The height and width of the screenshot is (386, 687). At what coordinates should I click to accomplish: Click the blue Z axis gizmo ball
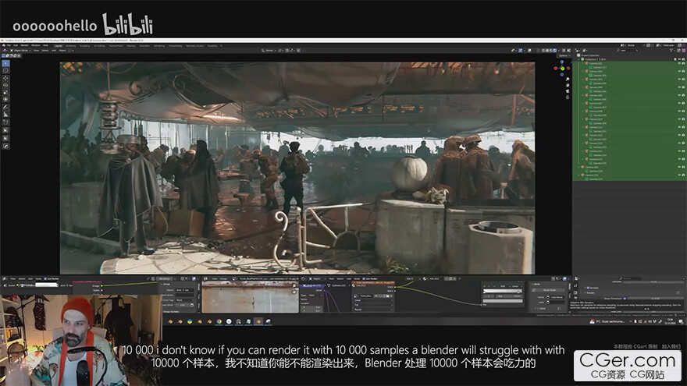point(562,62)
